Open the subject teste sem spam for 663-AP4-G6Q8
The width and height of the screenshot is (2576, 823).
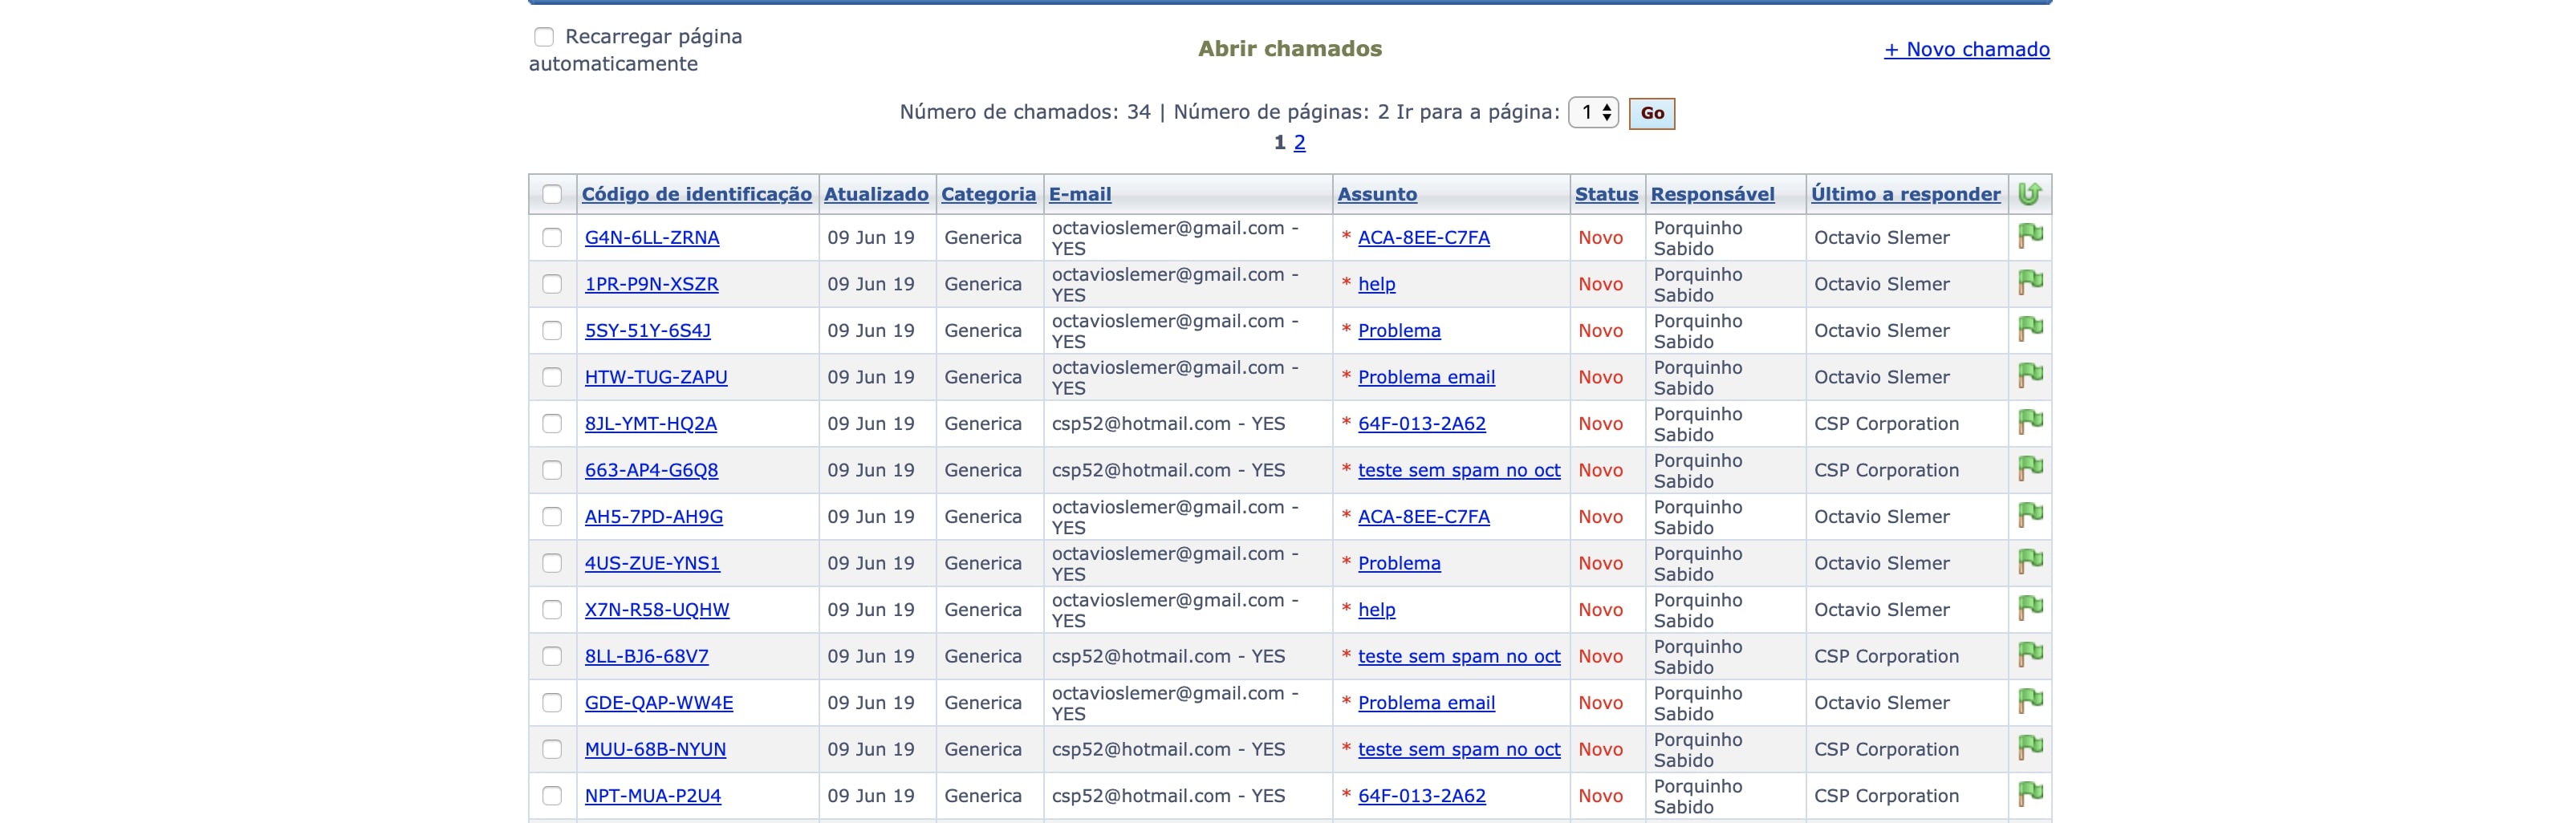coord(1458,470)
